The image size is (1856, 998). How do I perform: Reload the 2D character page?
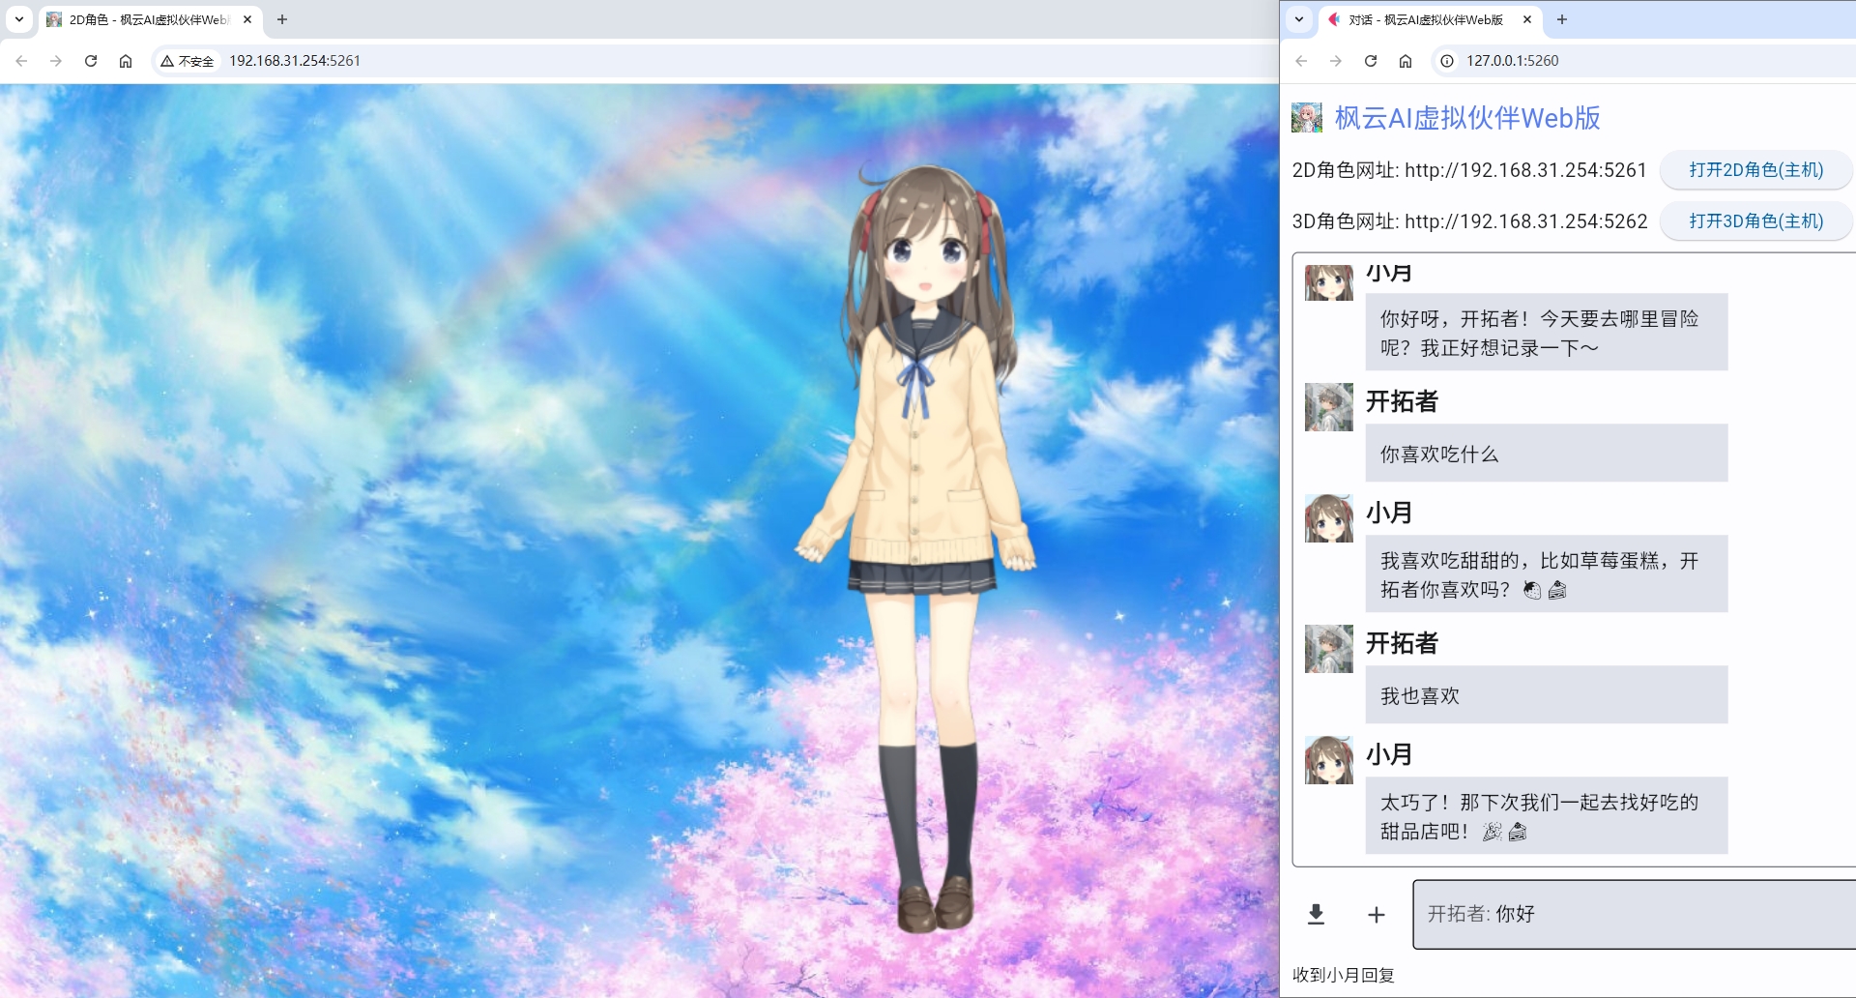(91, 61)
